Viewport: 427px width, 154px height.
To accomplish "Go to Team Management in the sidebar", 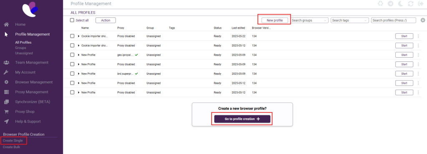I will [x=32, y=62].
